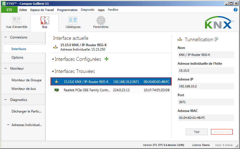Minimize the ETS5 window
The image size is (240, 149).
[227, 4]
